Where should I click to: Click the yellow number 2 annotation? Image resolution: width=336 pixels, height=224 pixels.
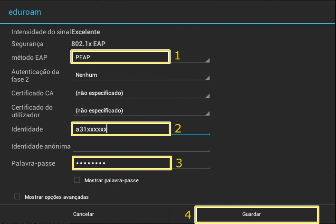tap(178, 129)
